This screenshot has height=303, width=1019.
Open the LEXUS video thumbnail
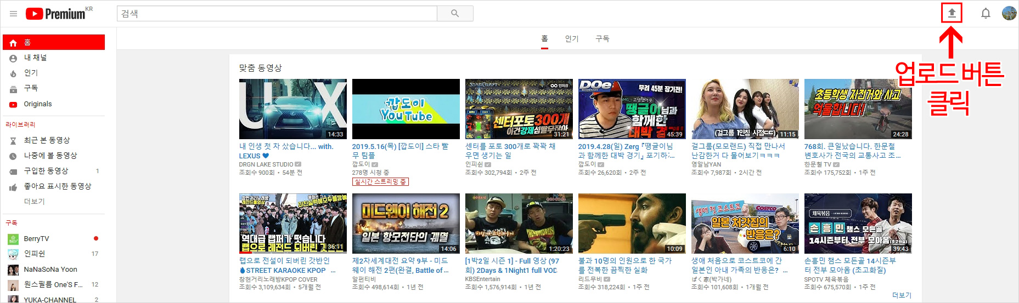pyautogui.click(x=292, y=108)
